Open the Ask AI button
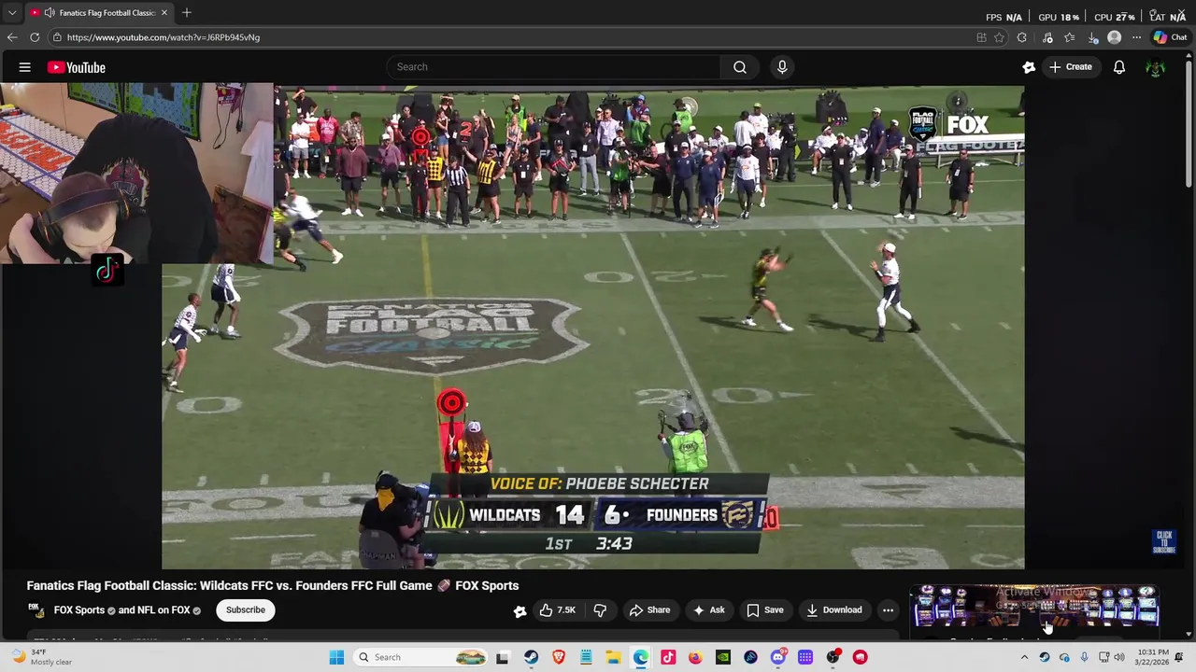 point(708,610)
